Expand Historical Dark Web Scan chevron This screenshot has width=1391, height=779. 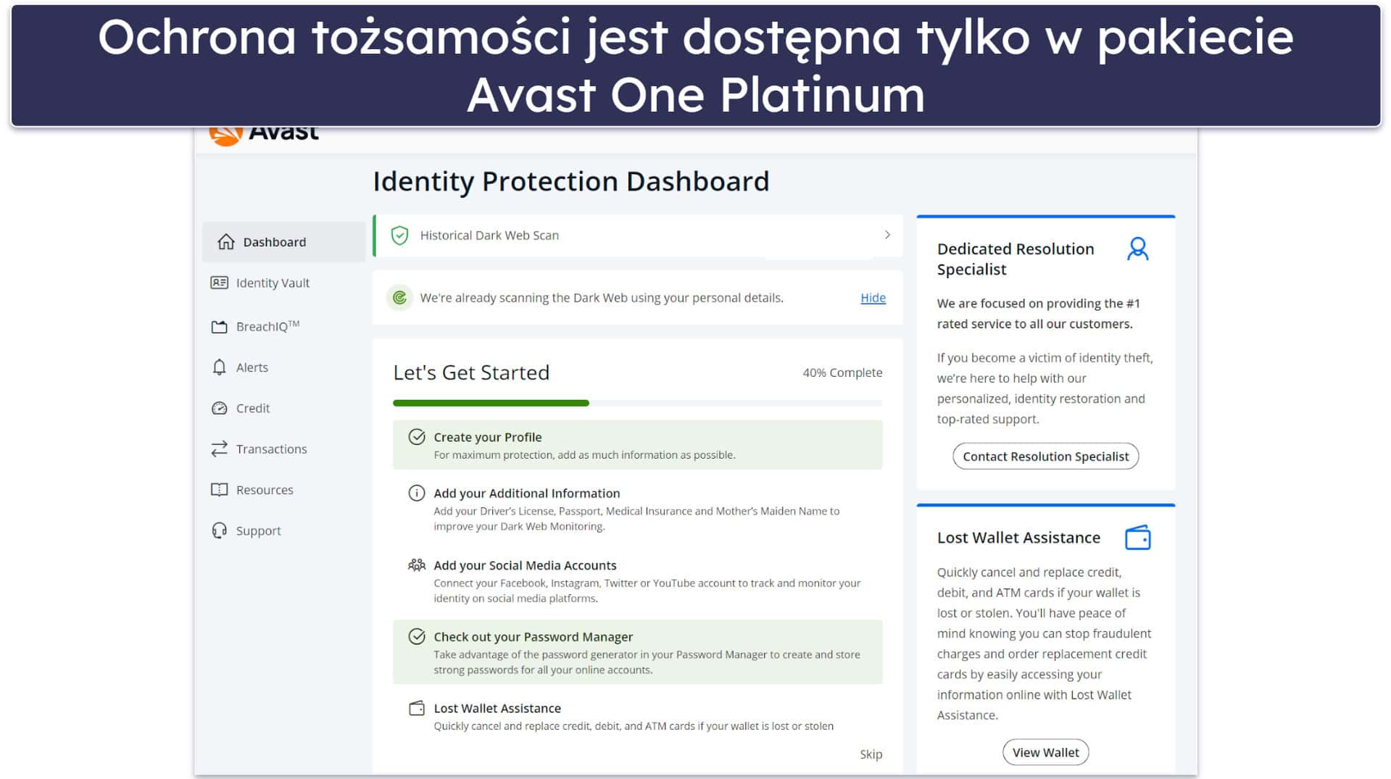(887, 235)
